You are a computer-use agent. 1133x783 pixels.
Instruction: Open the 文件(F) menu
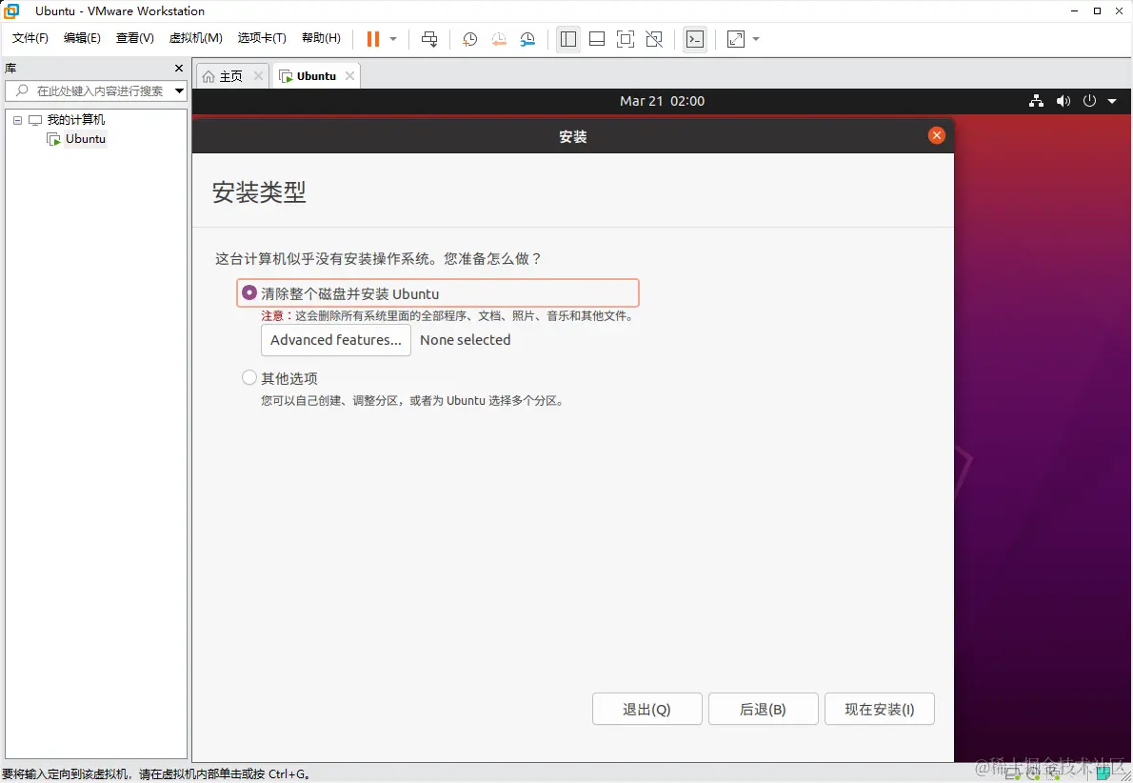tap(30, 37)
